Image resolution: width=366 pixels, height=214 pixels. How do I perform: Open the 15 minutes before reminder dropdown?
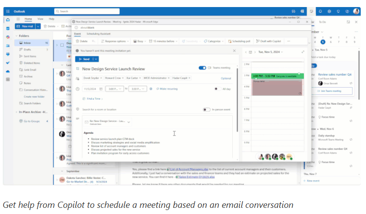click(163, 41)
